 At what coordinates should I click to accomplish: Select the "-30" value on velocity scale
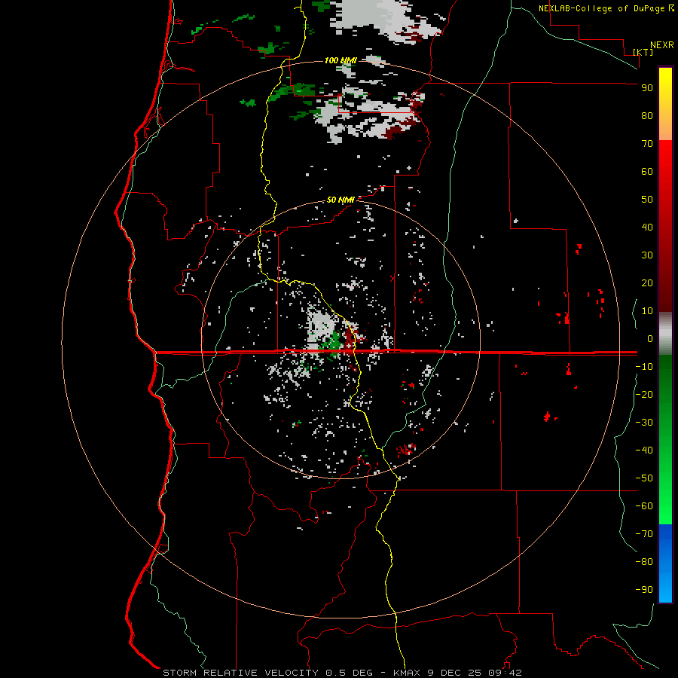644,423
